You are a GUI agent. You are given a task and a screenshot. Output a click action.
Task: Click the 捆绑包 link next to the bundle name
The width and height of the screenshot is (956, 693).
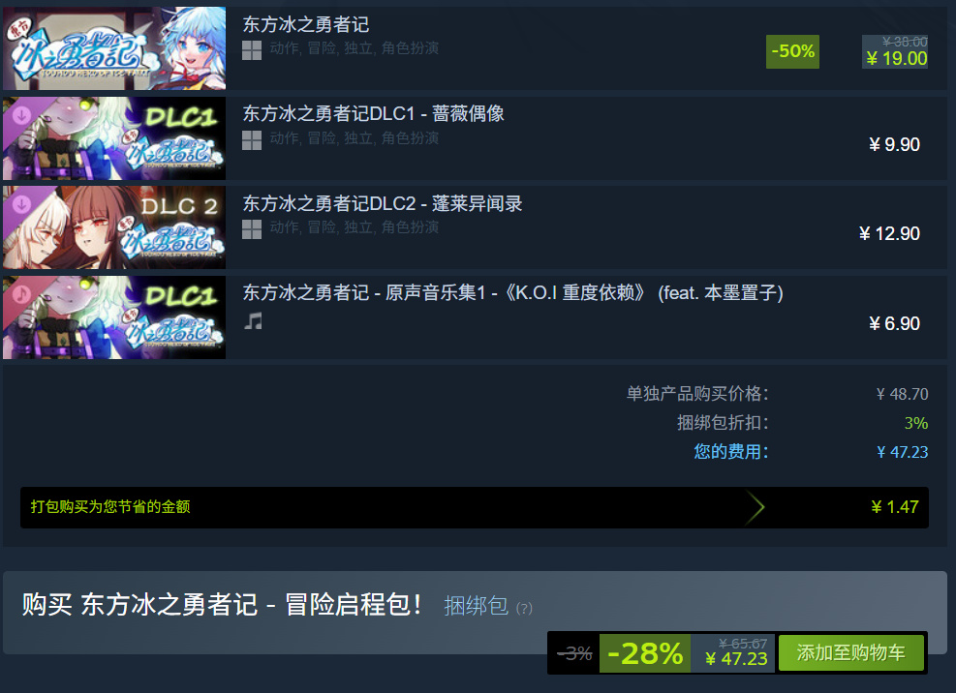pos(476,606)
